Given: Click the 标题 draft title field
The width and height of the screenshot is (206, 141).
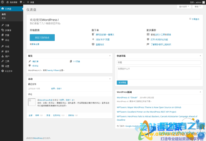Looking at the screenshot, I should [x=159, y=62].
